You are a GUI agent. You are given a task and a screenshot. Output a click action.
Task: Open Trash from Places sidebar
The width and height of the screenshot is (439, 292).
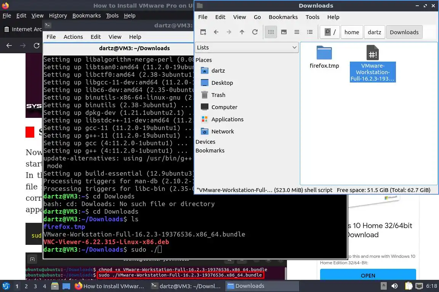tap(213, 95)
